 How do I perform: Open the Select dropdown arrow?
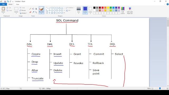point(16,13)
